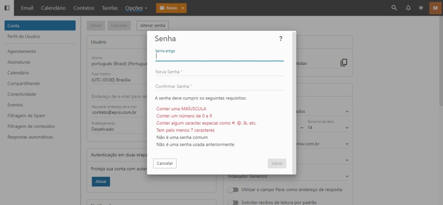Open the Contatos top menu
This screenshot has width=443, height=205.
(83, 8)
